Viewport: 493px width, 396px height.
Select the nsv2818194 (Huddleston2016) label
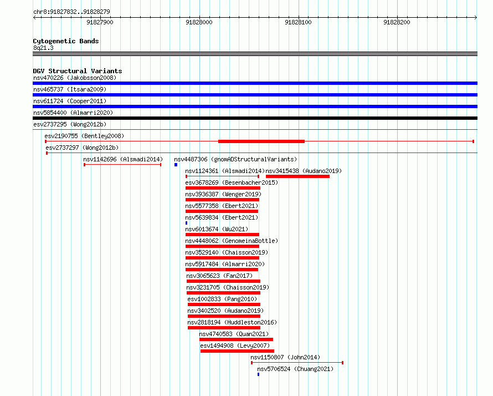(232, 322)
